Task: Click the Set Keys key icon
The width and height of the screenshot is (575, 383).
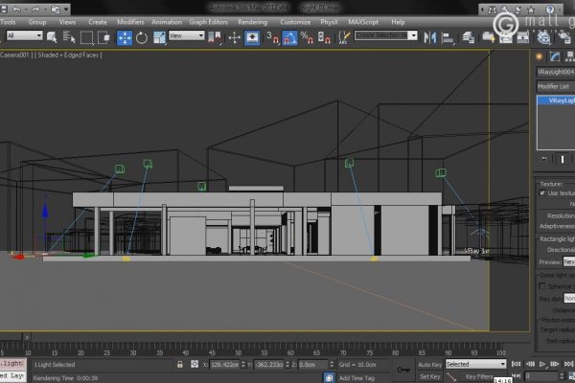Action: (403, 370)
